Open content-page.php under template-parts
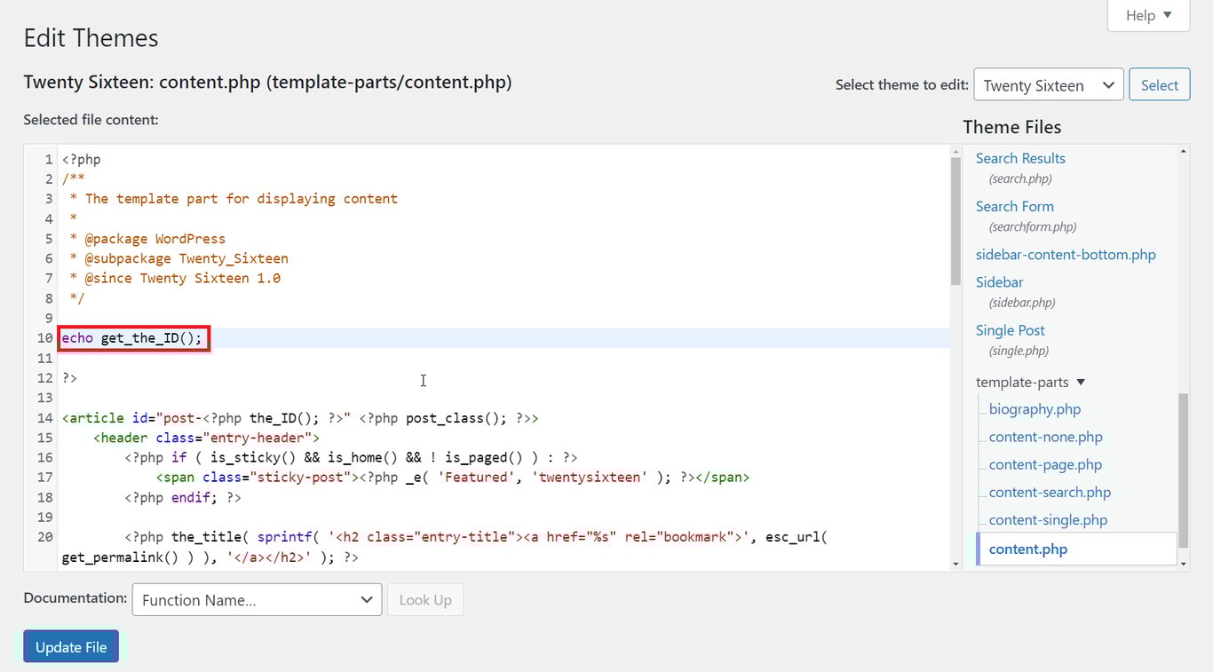This screenshot has height=672, width=1213. click(1045, 464)
